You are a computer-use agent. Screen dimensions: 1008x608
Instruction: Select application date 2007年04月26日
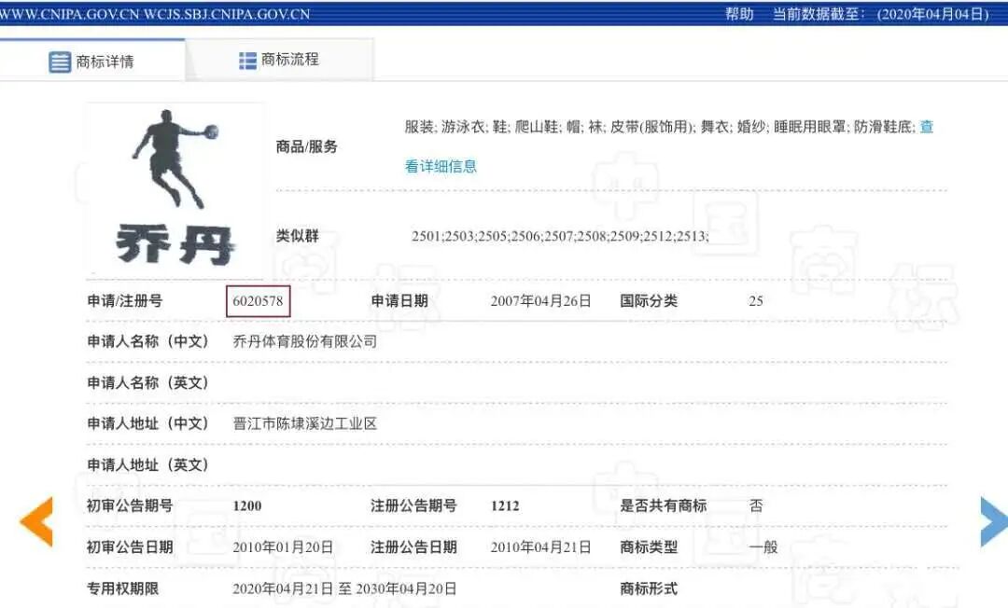pos(540,301)
